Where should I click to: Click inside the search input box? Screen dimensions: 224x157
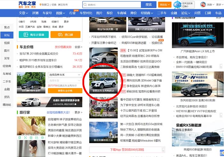(x=112, y=4)
